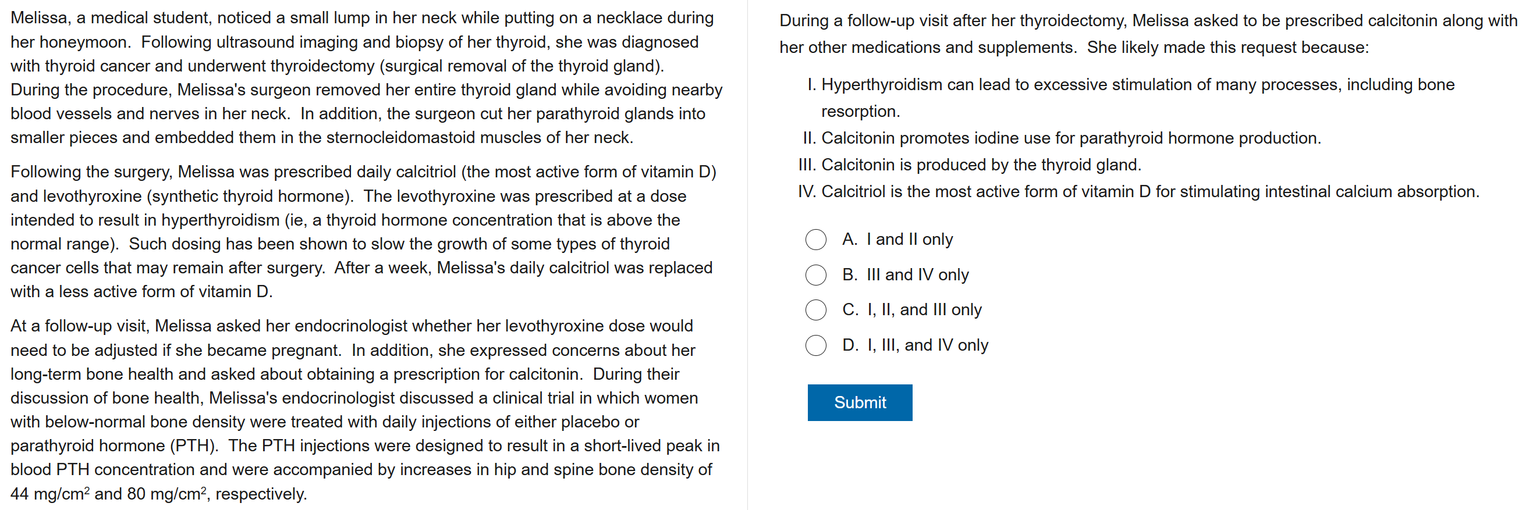Click answer text 'I, III, and IV only'
Screen dimensions: 1522x510
click(x=927, y=345)
